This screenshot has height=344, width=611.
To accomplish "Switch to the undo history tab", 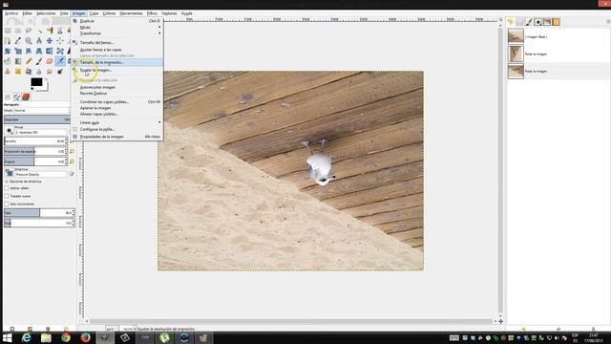I will pos(511,22).
